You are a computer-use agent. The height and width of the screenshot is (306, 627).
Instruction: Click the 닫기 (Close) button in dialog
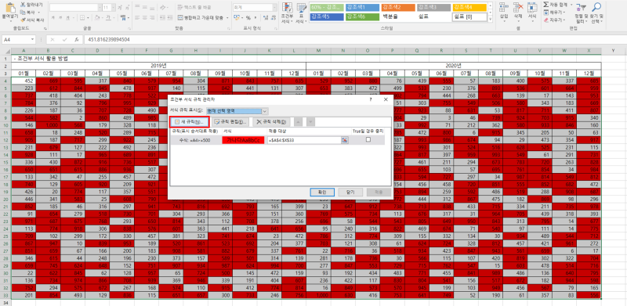(x=350, y=192)
